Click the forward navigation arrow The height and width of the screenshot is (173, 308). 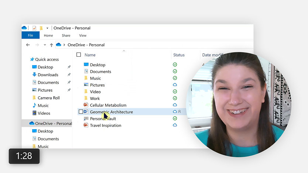point(37,45)
